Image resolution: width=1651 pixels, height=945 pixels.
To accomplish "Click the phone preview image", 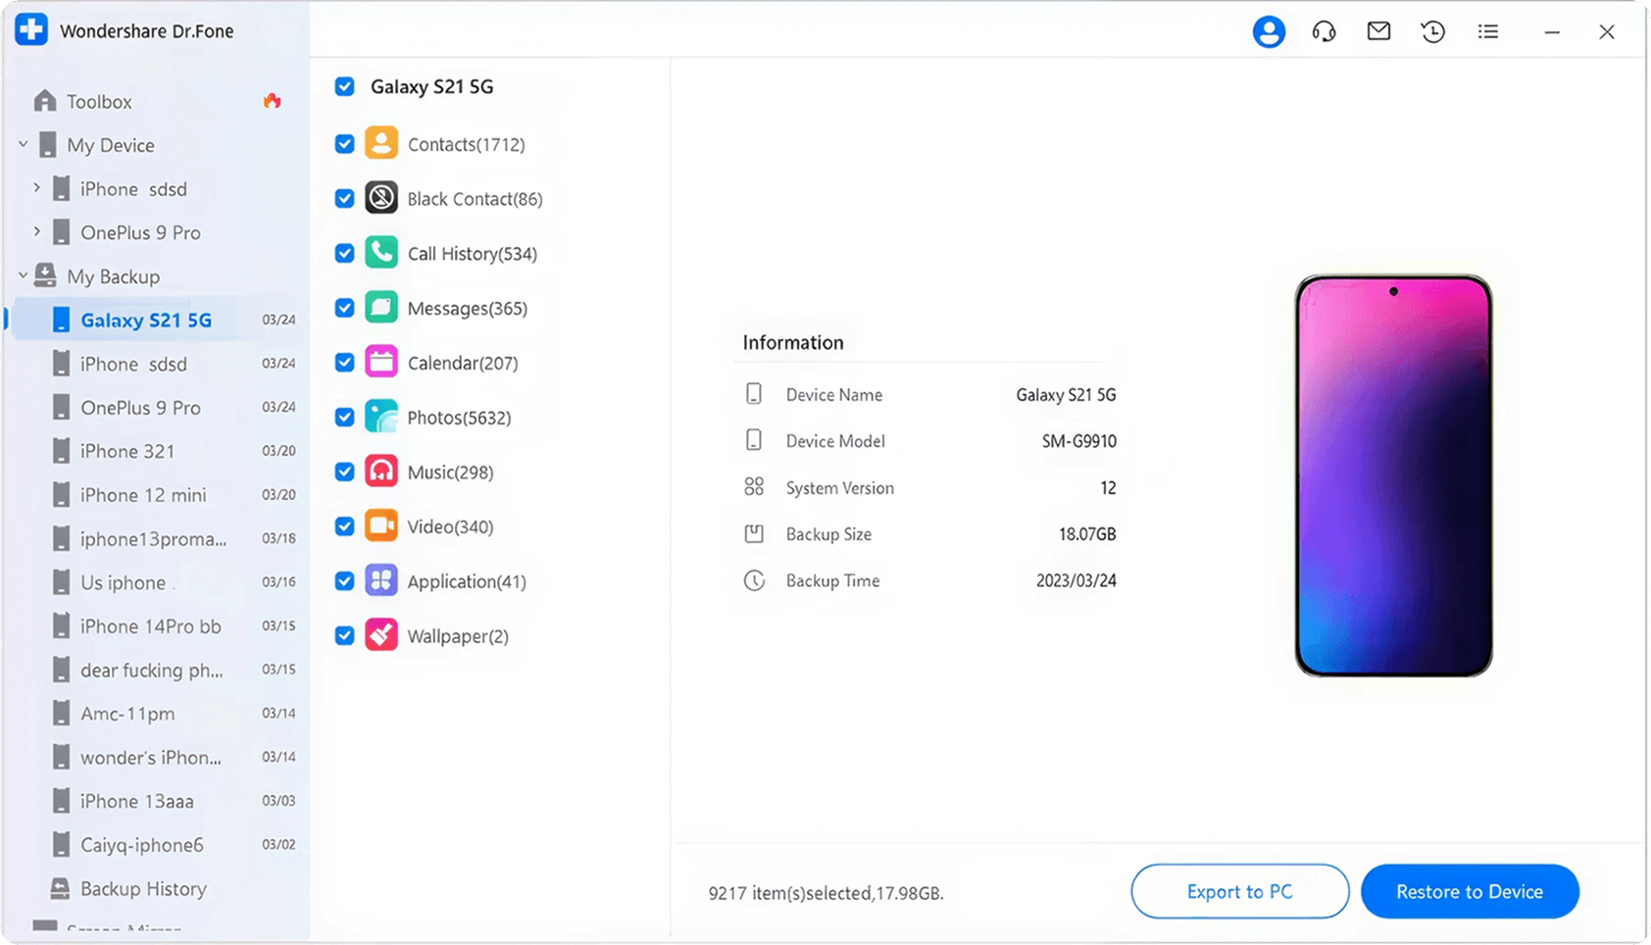I will click(x=1393, y=475).
